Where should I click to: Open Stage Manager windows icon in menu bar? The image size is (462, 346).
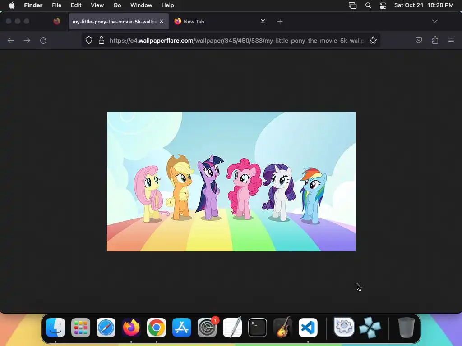tap(353, 5)
